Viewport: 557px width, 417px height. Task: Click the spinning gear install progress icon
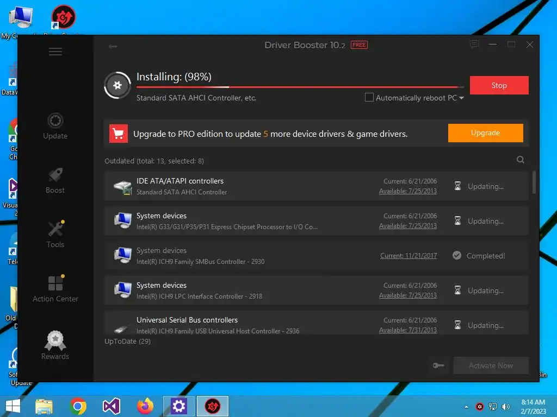(x=117, y=85)
